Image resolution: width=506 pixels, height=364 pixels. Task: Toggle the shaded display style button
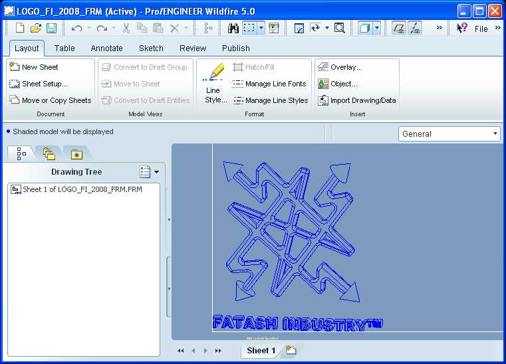click(365, 28)
